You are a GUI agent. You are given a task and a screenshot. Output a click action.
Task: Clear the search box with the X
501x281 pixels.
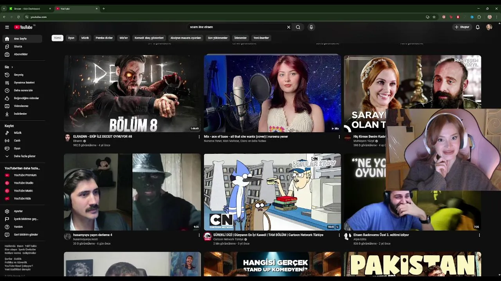coord(288,27)
